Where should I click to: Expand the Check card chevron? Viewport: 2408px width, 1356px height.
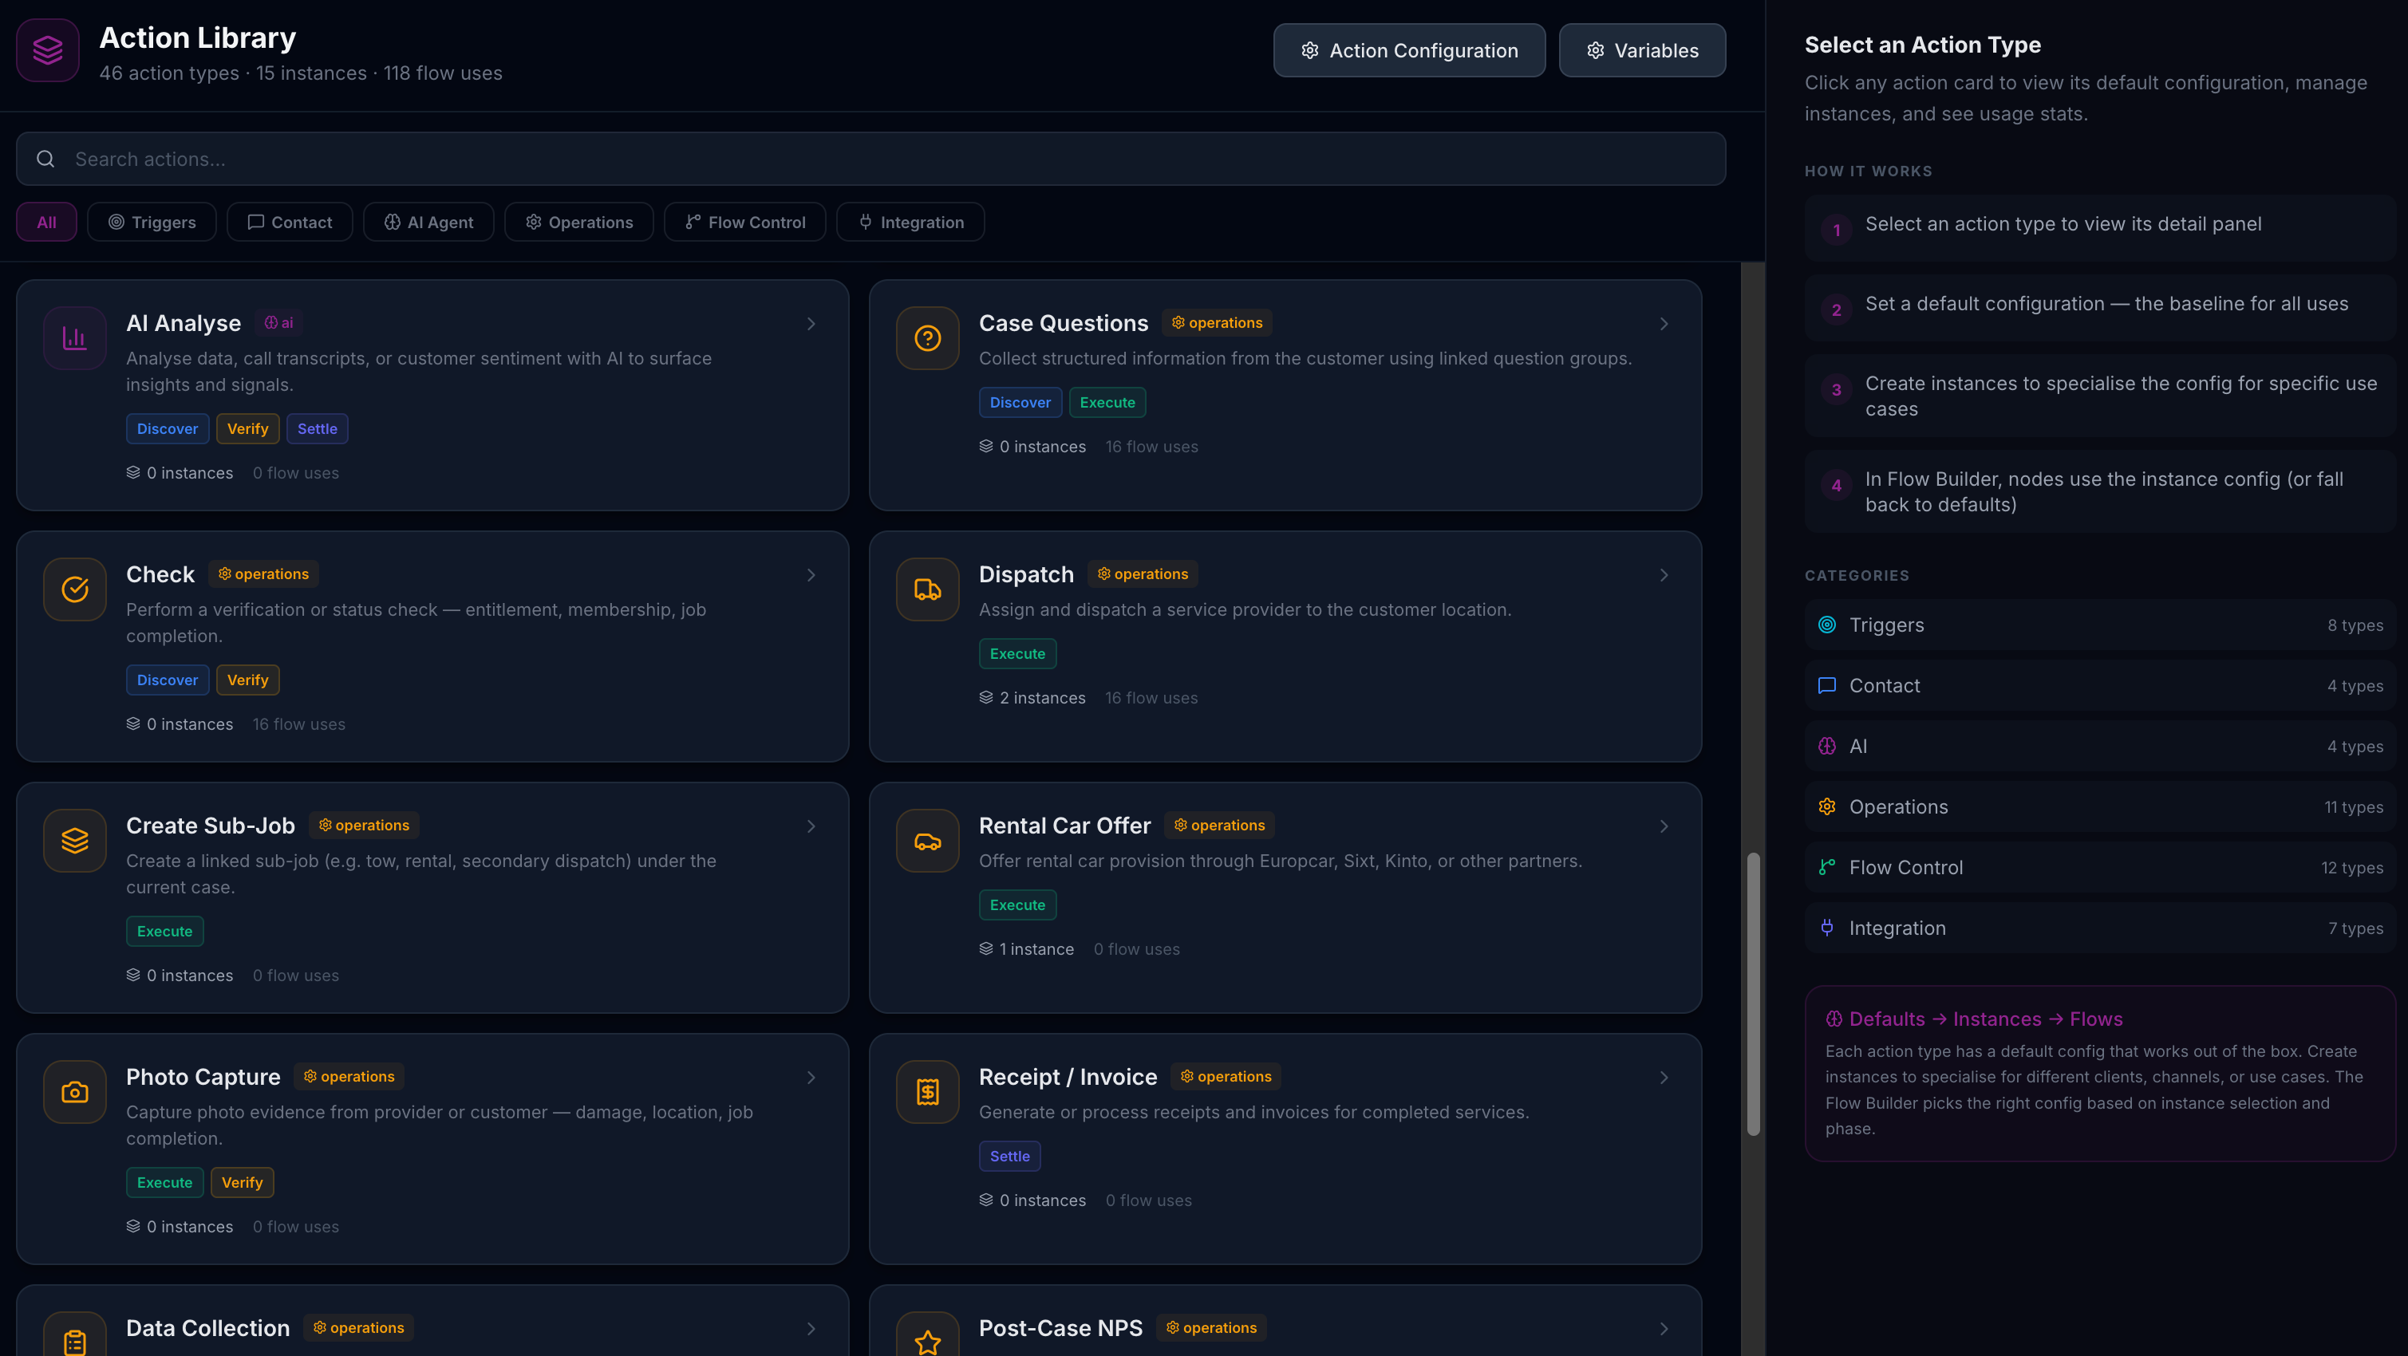[x=811, y=576]
